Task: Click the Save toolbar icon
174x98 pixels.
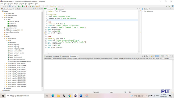Action: [x=5, y=6]
